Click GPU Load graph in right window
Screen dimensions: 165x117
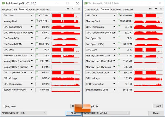click(x=148, y=50)
